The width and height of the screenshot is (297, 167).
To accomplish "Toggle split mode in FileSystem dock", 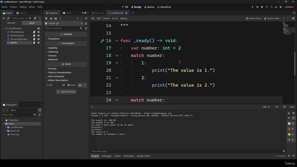I will click(39, 110).
